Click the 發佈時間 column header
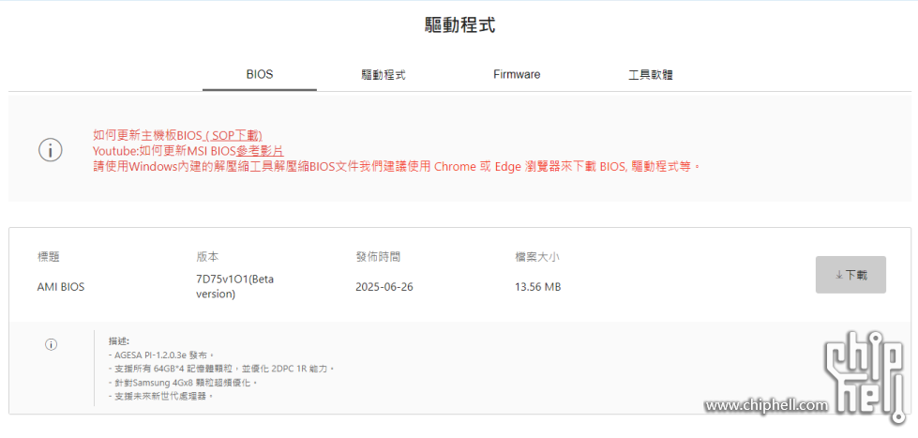The image size is (918, 438). click(378, 257)
